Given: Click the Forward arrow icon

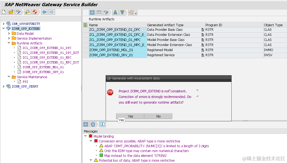Looking at the screenshot, I should (x=52, y=12).
